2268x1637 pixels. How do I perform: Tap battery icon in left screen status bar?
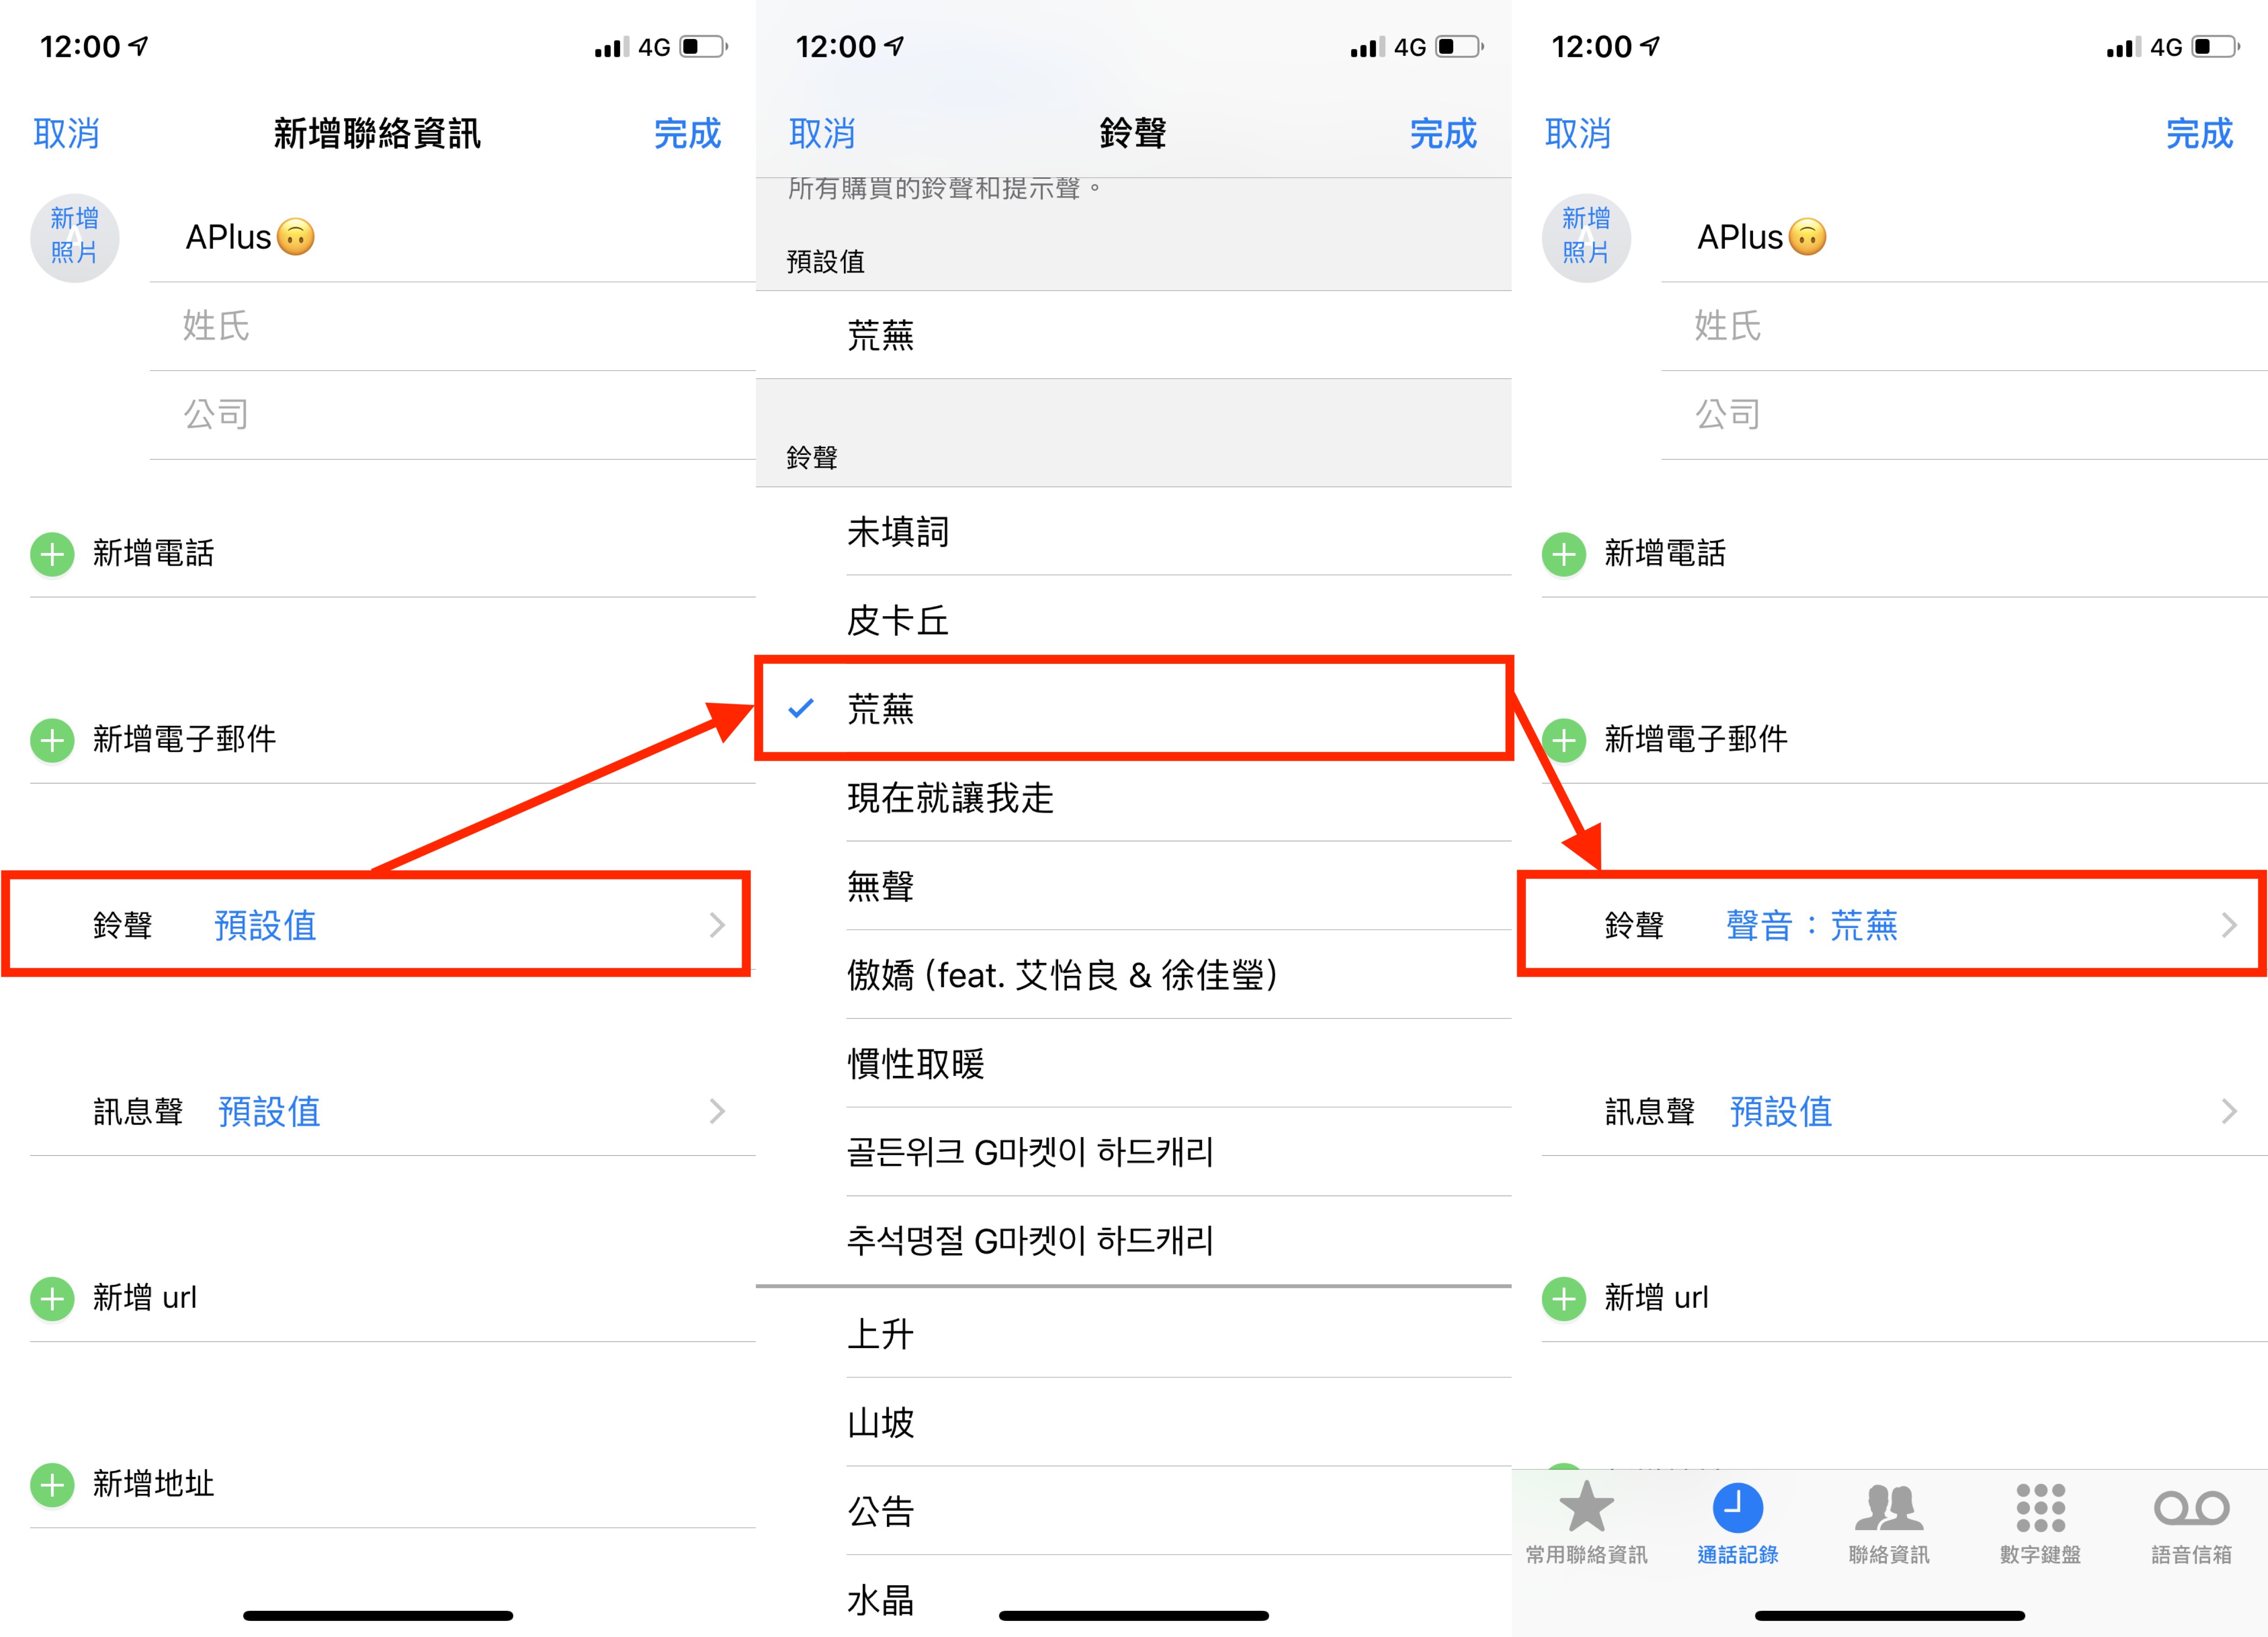[704, 47]
